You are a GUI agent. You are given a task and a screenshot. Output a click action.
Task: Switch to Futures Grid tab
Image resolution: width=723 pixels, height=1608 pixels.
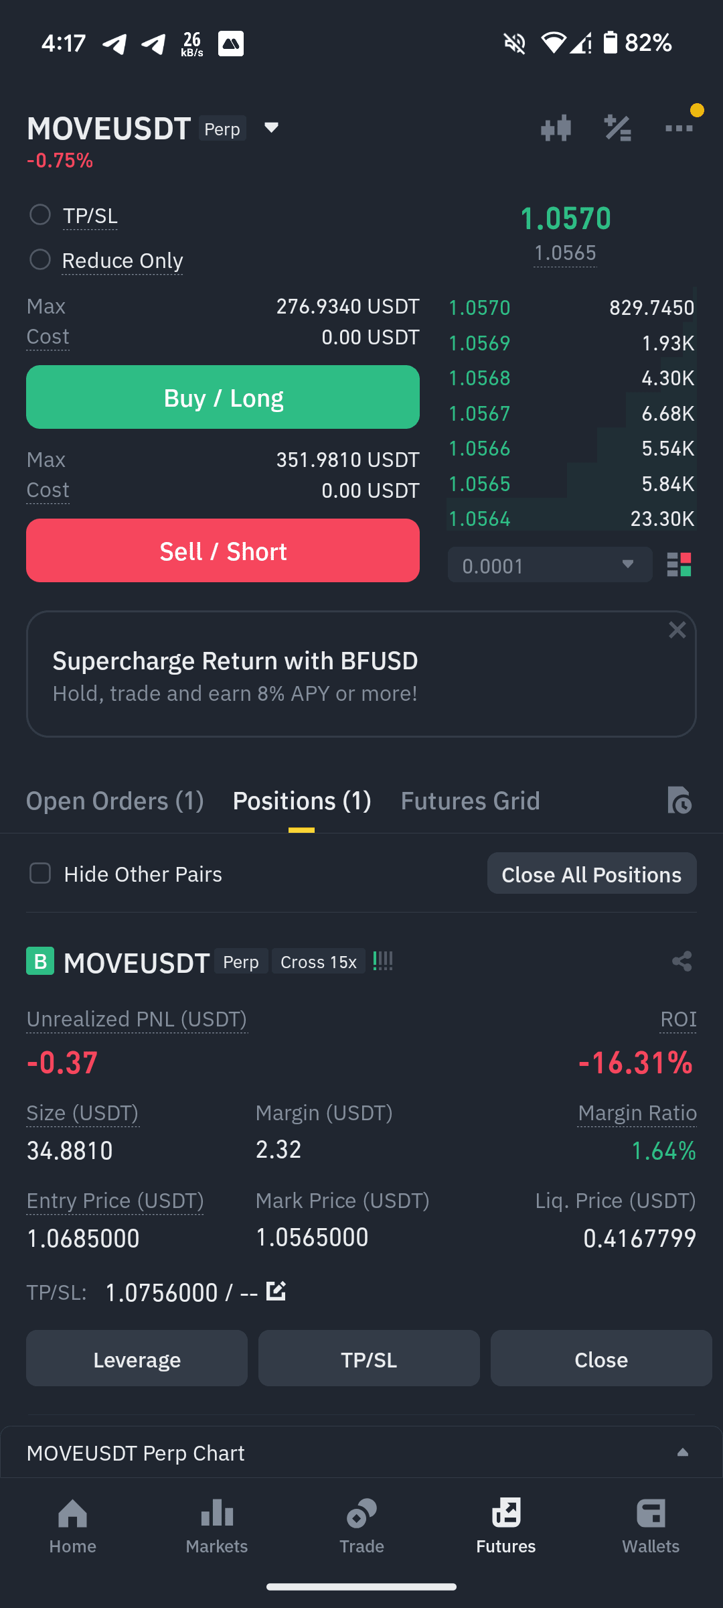tap(470, 801)
